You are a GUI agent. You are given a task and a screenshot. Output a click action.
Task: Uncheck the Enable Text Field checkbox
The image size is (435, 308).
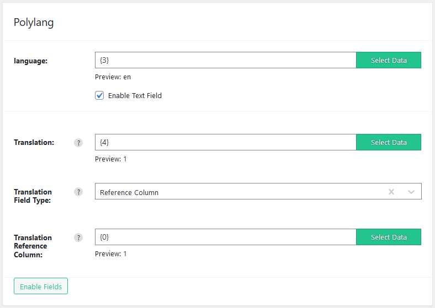click(99, 95)
